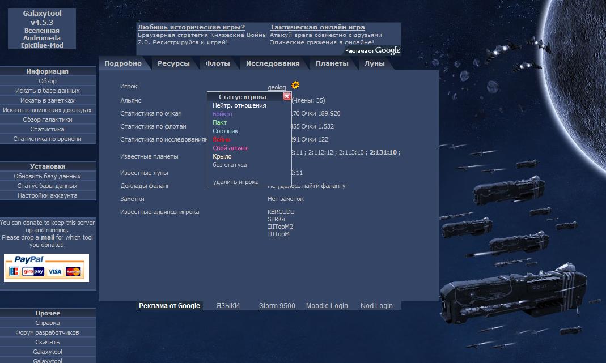This screenshot has height=363, width=606.
Task: Go to Искать в заметках
Action: 48,100
